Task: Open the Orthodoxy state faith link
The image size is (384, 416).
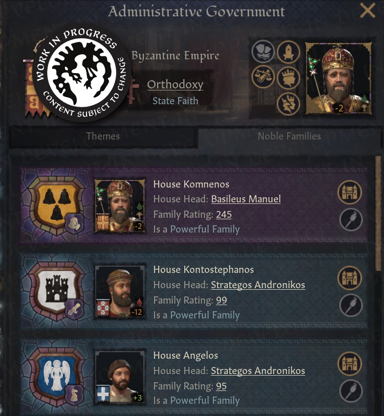Action: [x=175, y=85]
